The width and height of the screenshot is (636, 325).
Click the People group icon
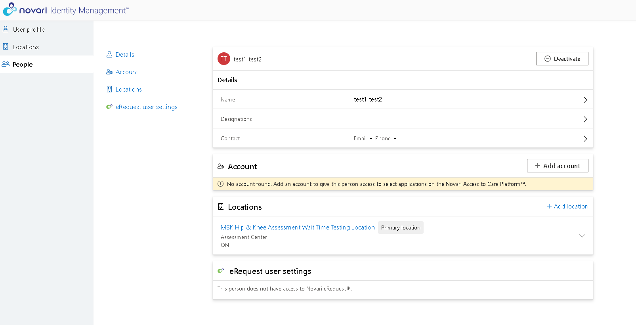click(x=6, y=64)
